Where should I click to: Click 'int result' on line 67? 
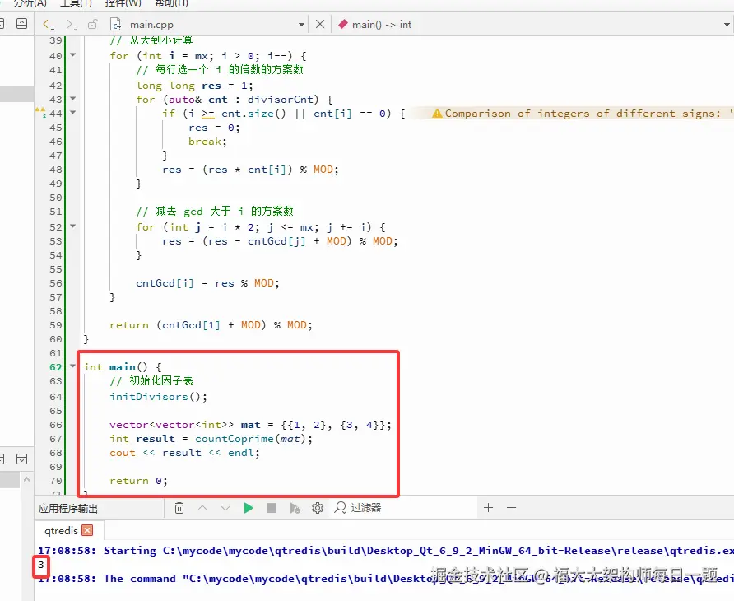[x=142, y=439]
